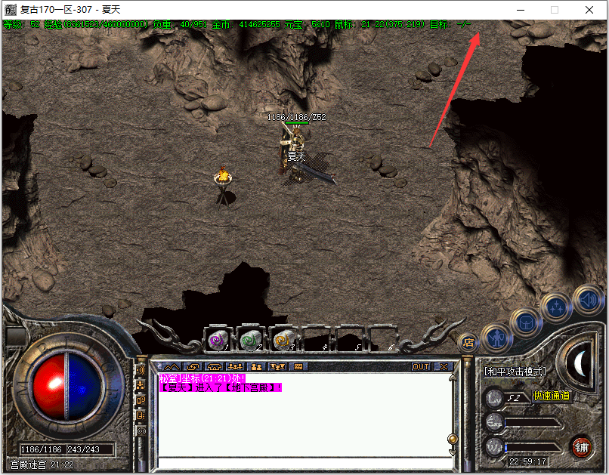Click the chat scroll down arrow
The height and width of the screenshot is (475, 609).
click(452, 452)
